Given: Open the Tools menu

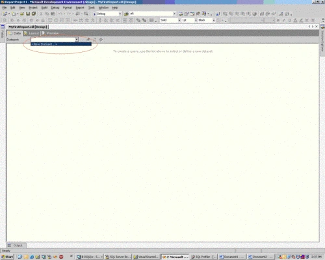Looking at the screenshot, I should 92,8.
